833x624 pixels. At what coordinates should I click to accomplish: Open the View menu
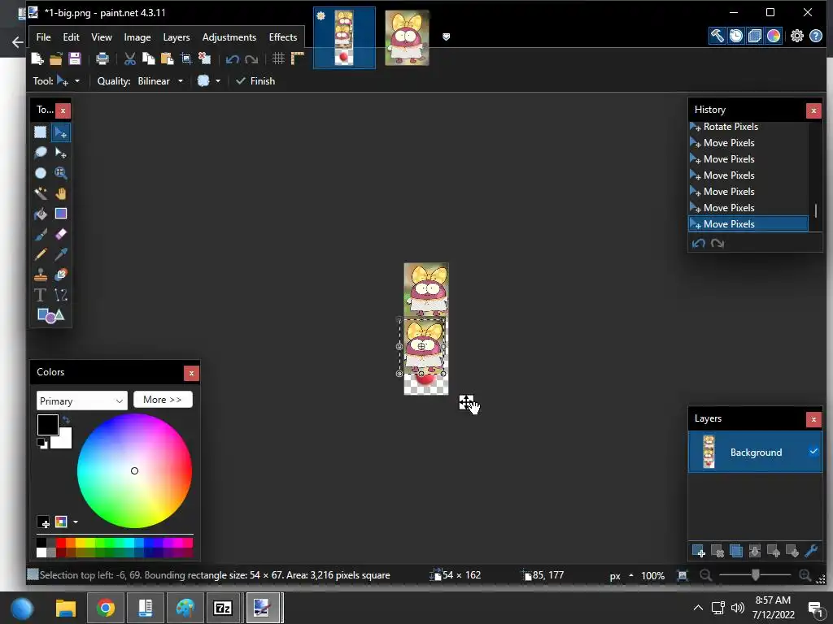(x=102, y=37)
